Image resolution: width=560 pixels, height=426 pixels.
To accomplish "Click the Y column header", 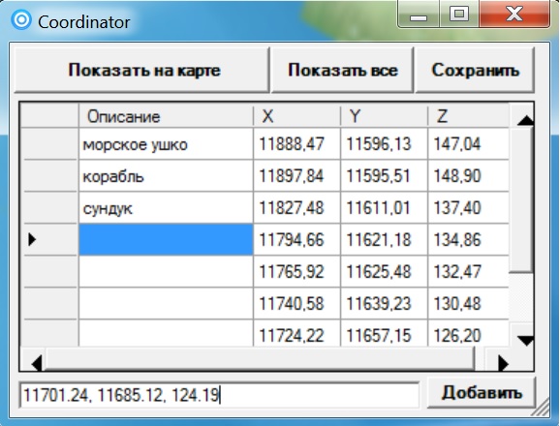I will (384, 116).
